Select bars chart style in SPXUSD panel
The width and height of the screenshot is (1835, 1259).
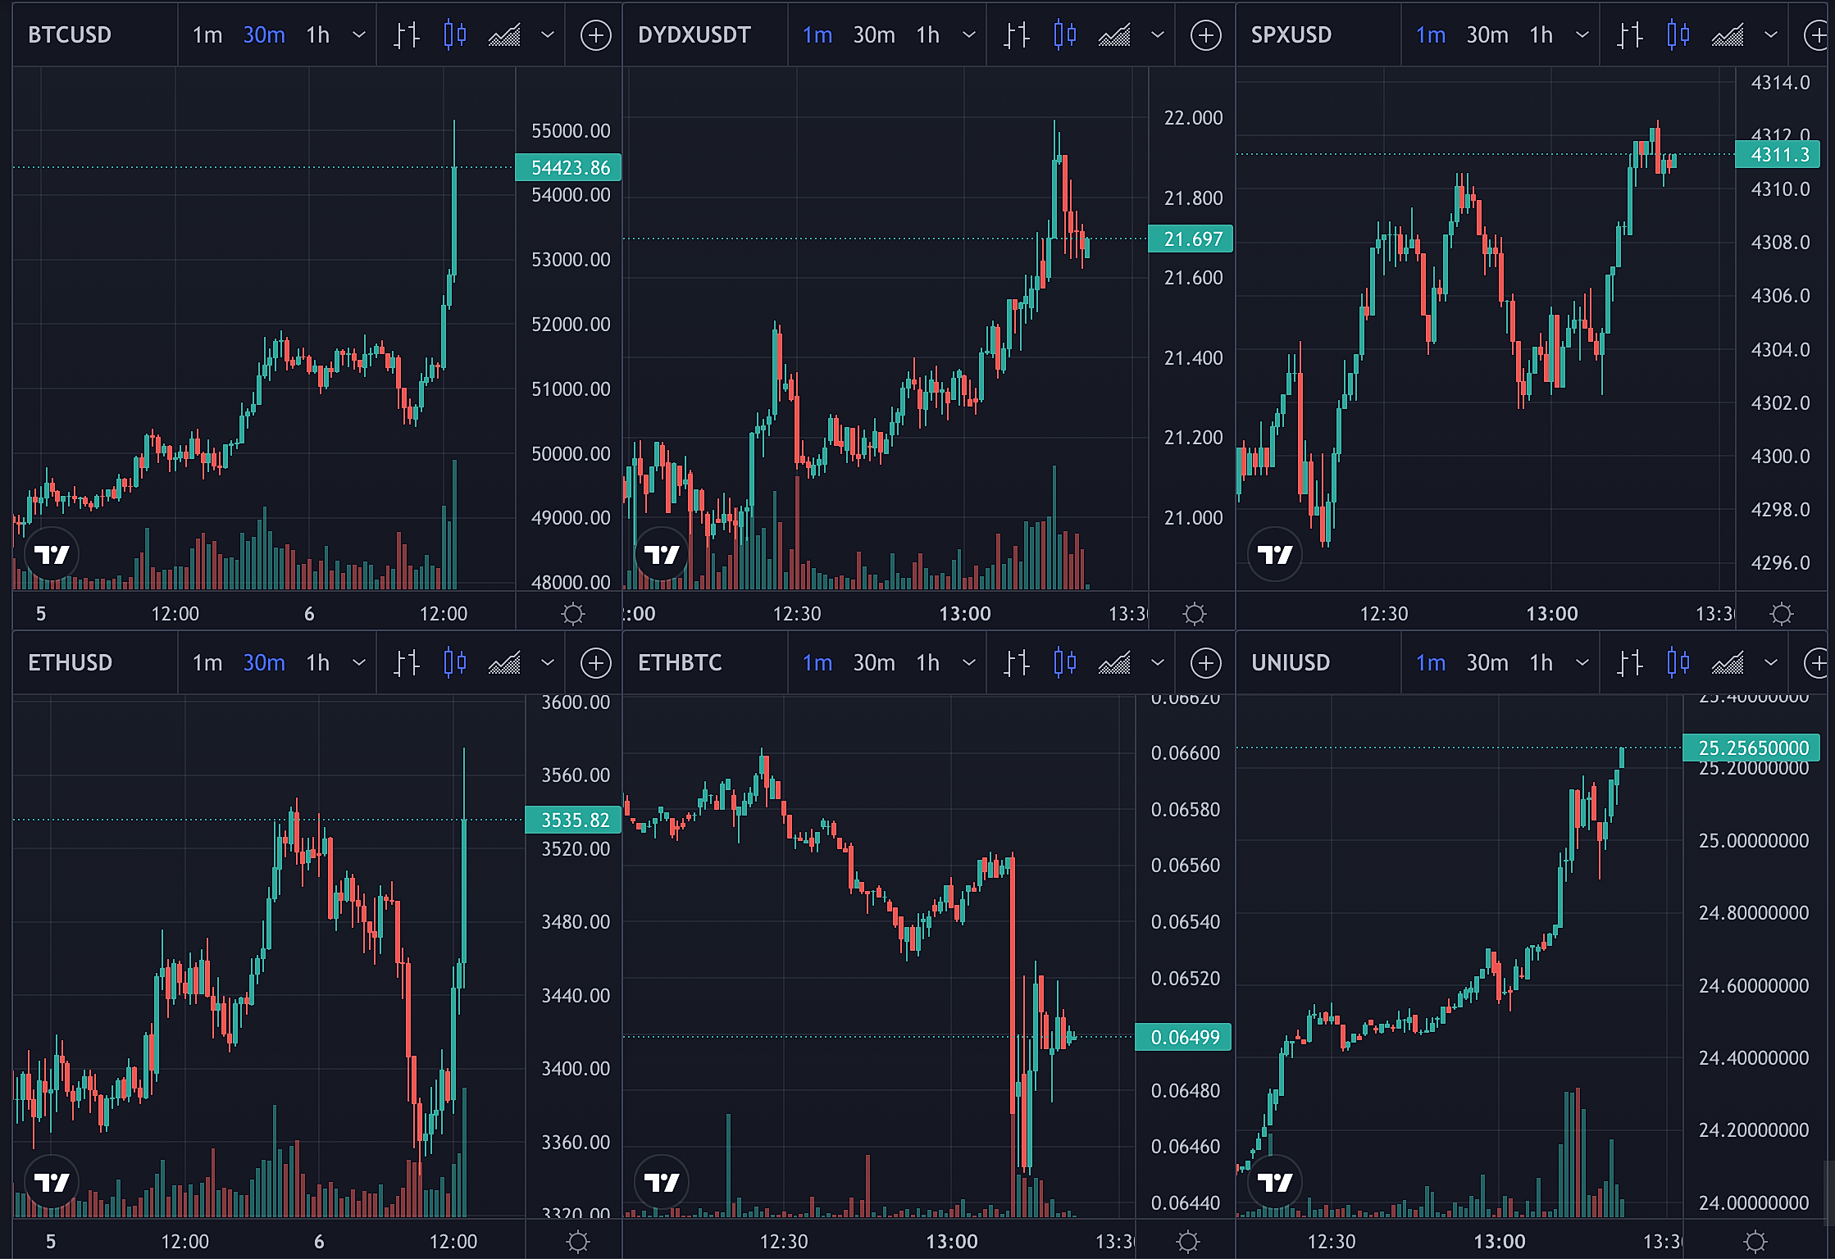coord(1630,35)
